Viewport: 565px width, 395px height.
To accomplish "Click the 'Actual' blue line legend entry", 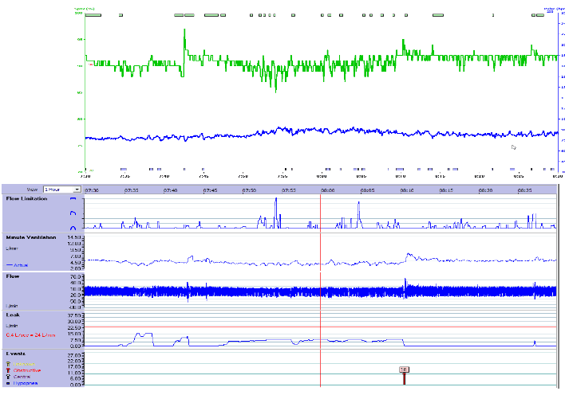I will click(18, 264).
